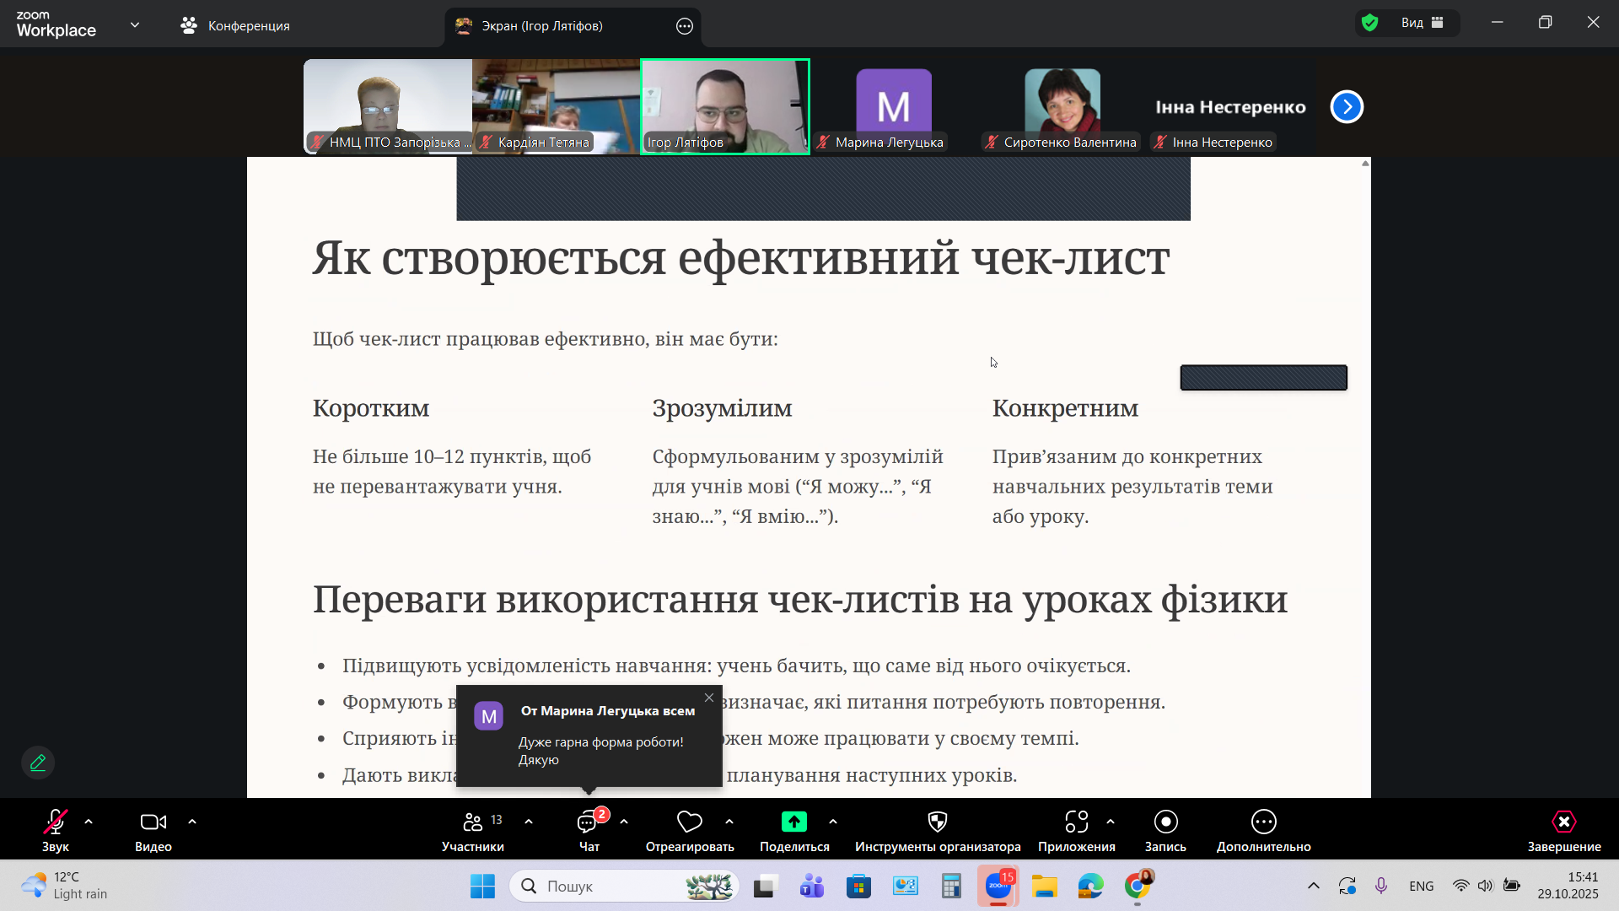Click Отреагировать heart reaction icon
This screenshot has width=1619, height=911.
tap(689, 822)
